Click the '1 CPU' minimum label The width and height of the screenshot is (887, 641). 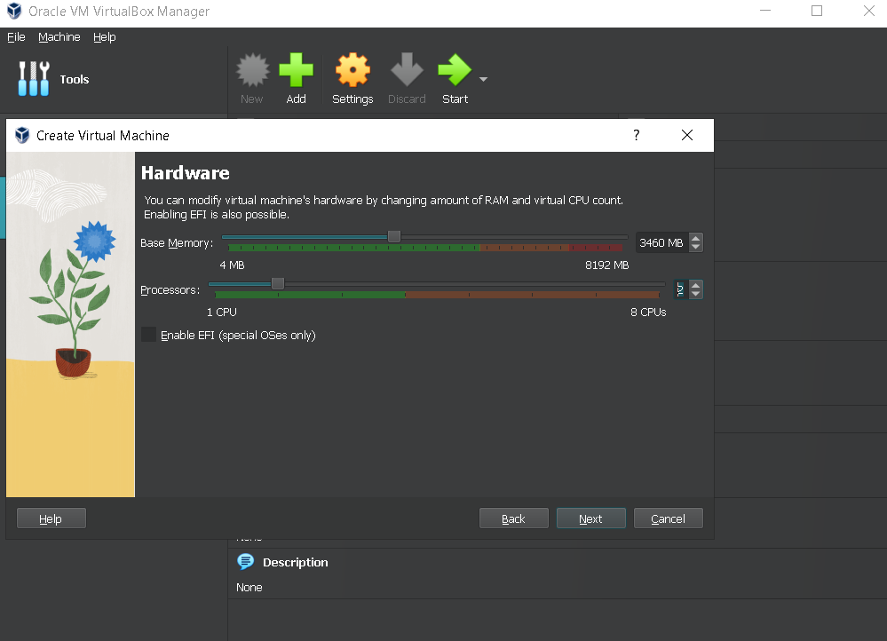pyautogui.click(x=222, y=312)
